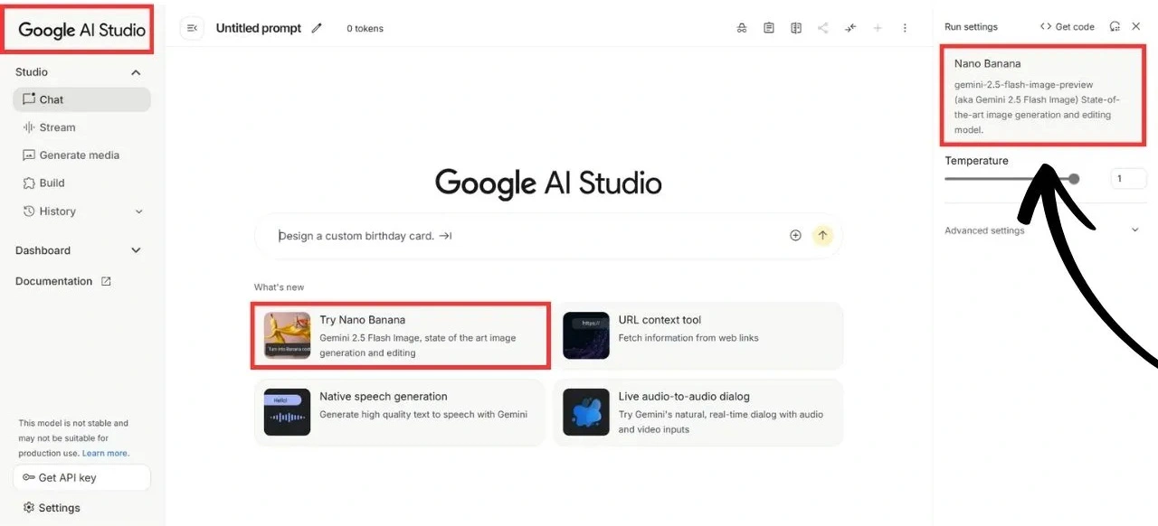Screen dimensions: 1158x526
Task: Go to Generate media
Action: click(x=81, y=155)
